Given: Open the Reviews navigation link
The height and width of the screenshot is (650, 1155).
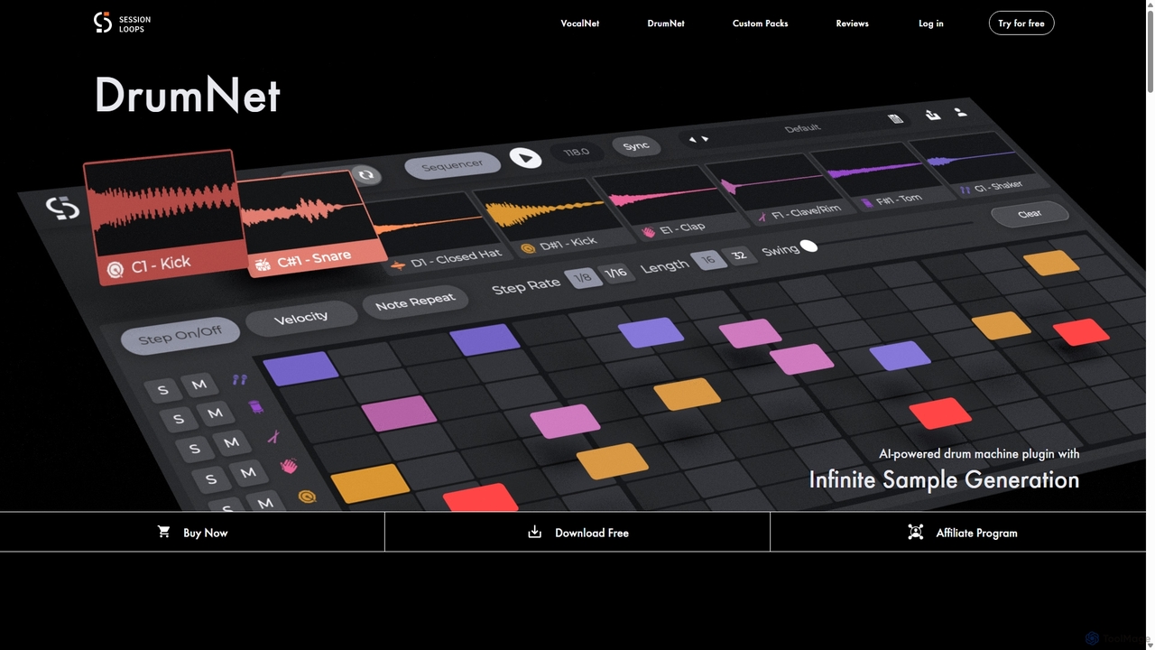Looking at the screenshot, I should 852,23.
